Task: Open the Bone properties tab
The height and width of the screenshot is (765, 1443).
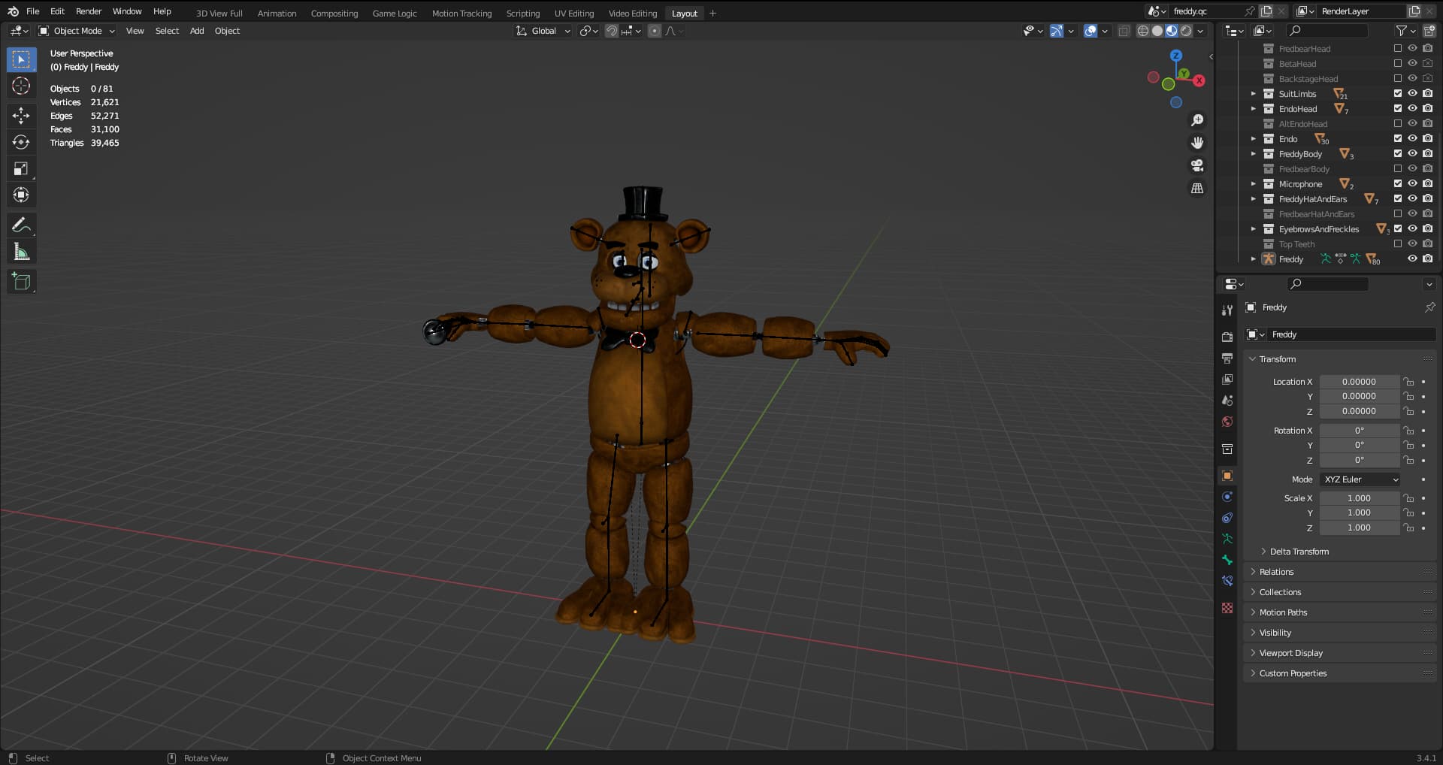Action: [1227, 560]
